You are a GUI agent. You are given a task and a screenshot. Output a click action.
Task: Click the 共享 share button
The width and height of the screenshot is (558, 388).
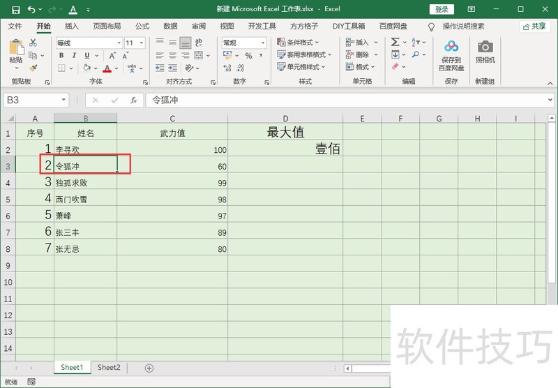pos(535,27)
